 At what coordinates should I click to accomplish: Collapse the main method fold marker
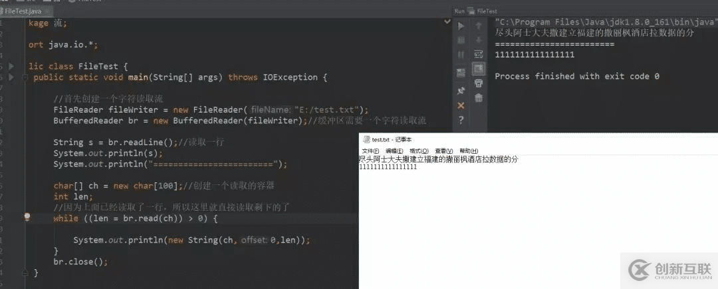tap(25, 77)
